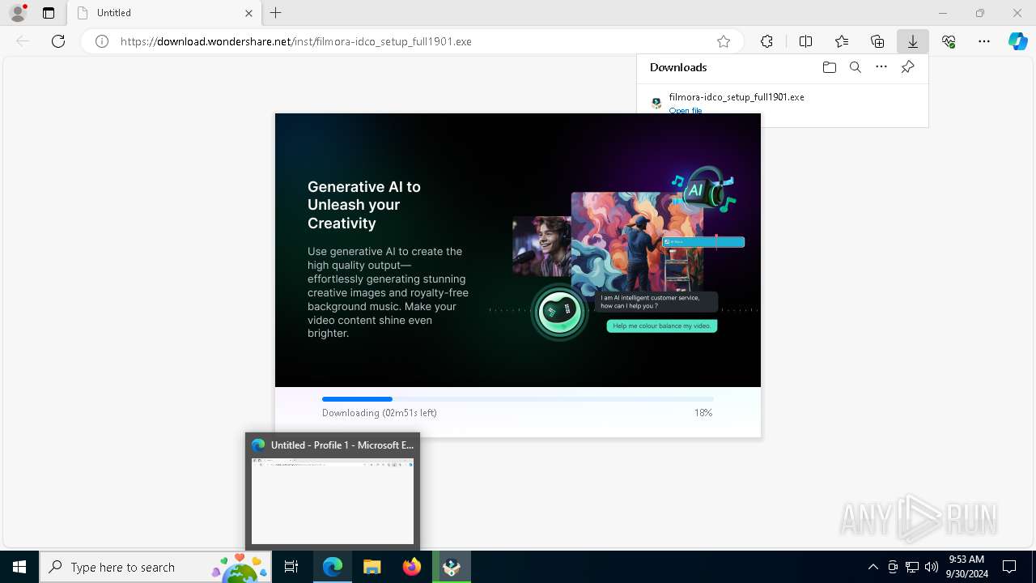Toggle the Downloads toolbar button

(913, 41)
